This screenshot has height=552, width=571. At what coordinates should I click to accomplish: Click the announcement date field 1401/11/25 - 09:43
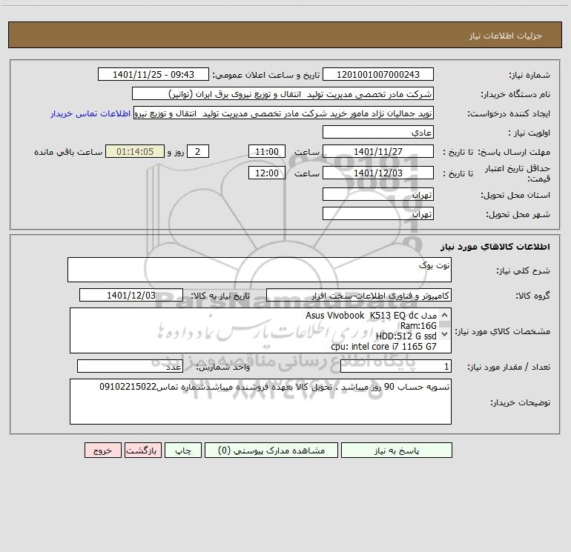(154, 75)
